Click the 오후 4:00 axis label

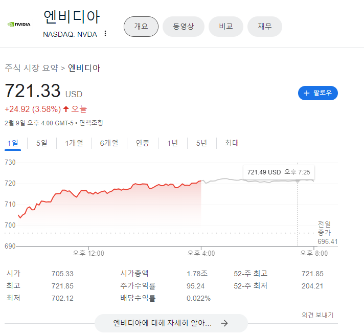click(x=201, y=253)
